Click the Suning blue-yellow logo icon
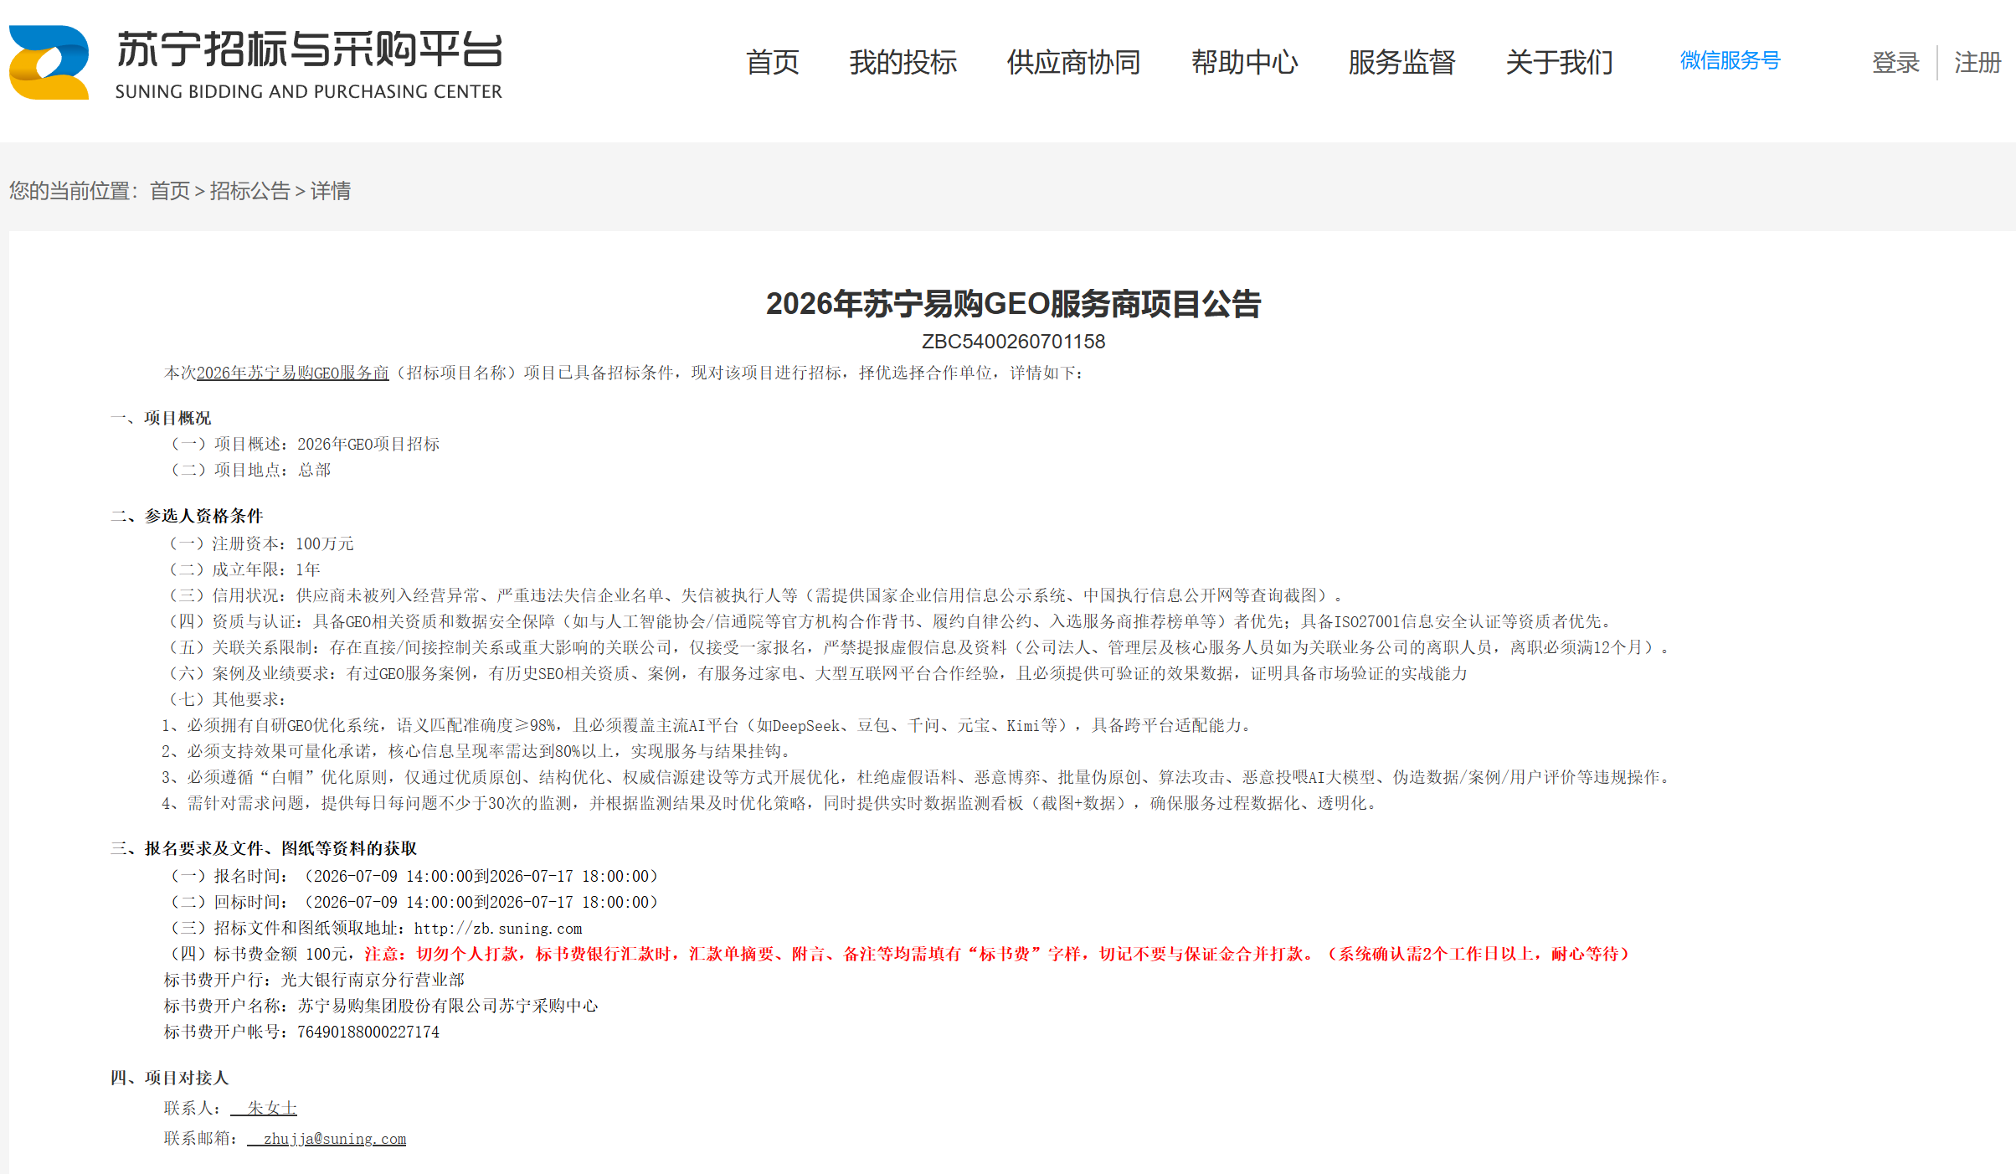2016x1174 pixels. [49, 63]
